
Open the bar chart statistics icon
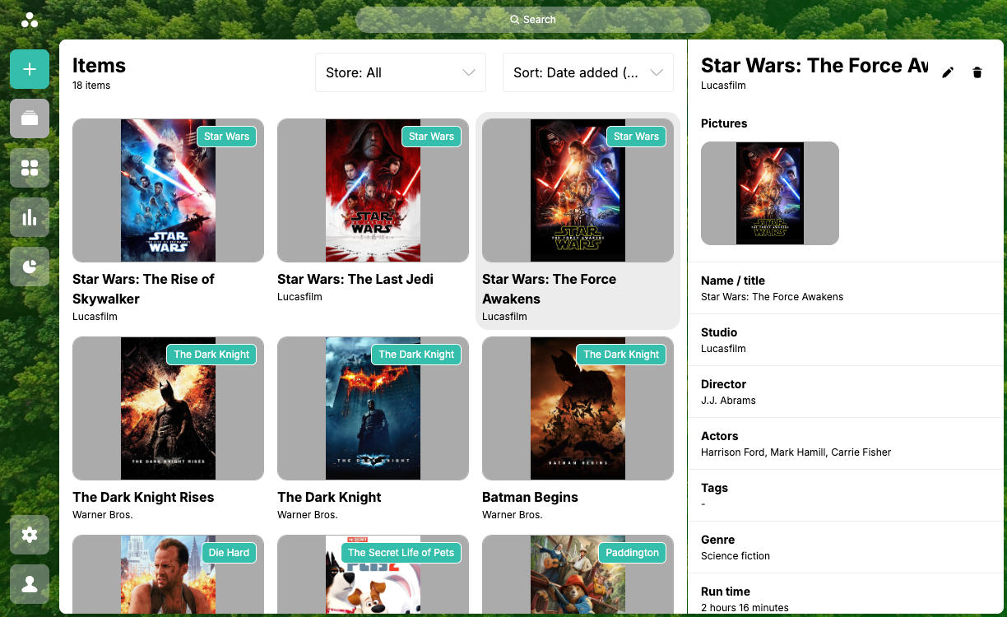coord(30,217)
